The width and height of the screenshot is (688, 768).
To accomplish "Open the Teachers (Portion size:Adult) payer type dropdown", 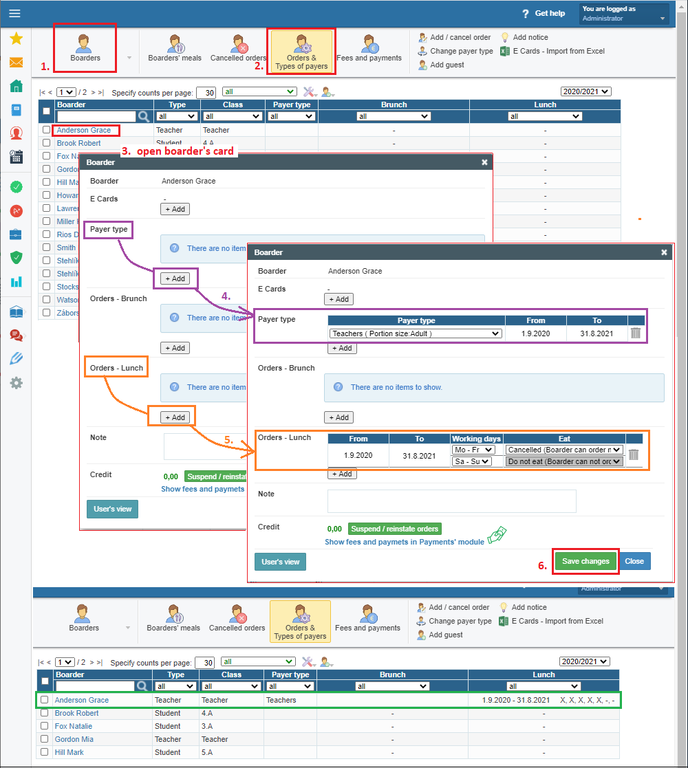I will pos(416,333).
